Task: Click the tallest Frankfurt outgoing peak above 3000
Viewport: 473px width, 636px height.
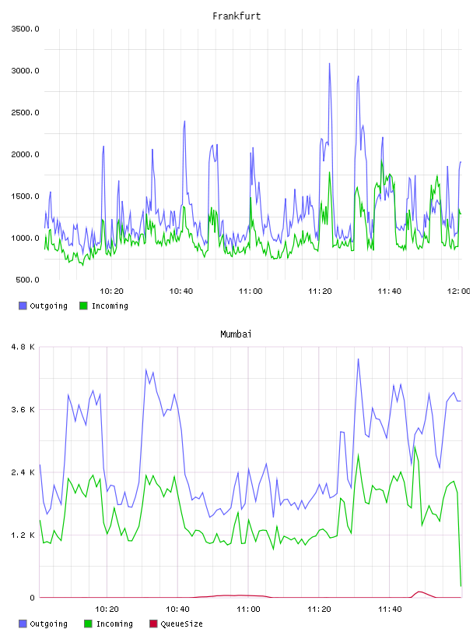Action: pyautogui.click(x=330, y=64)
